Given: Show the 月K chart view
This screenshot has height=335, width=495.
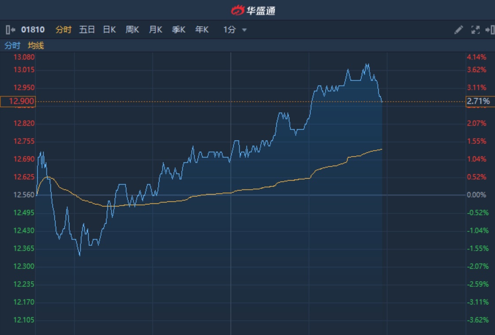Looking at the screenshot, I should (155, 30).
